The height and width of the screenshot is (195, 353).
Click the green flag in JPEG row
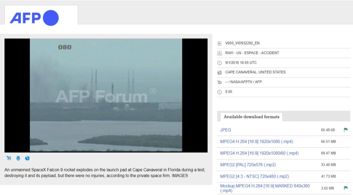(346, 130)
